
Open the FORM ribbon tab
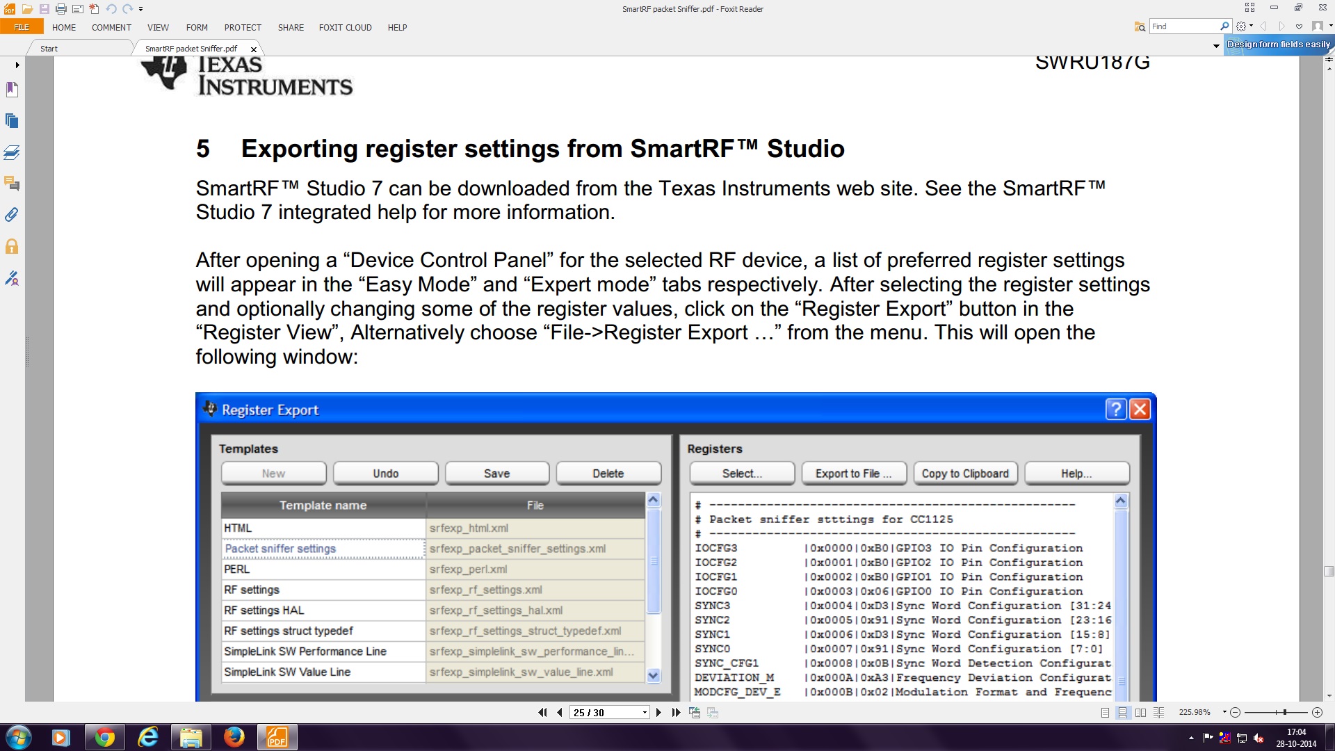[x=197, y=27]
